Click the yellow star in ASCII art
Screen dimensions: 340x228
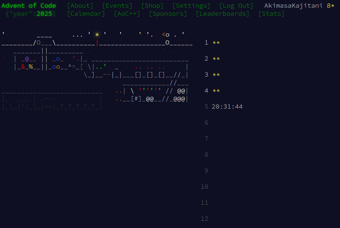(97, 34)
